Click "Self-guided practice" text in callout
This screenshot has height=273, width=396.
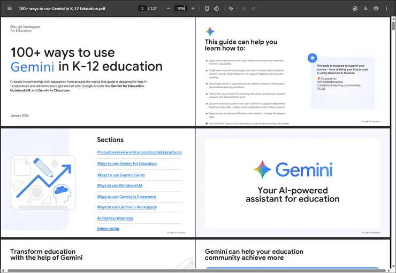pyautogui.click(x=330, y=82)
